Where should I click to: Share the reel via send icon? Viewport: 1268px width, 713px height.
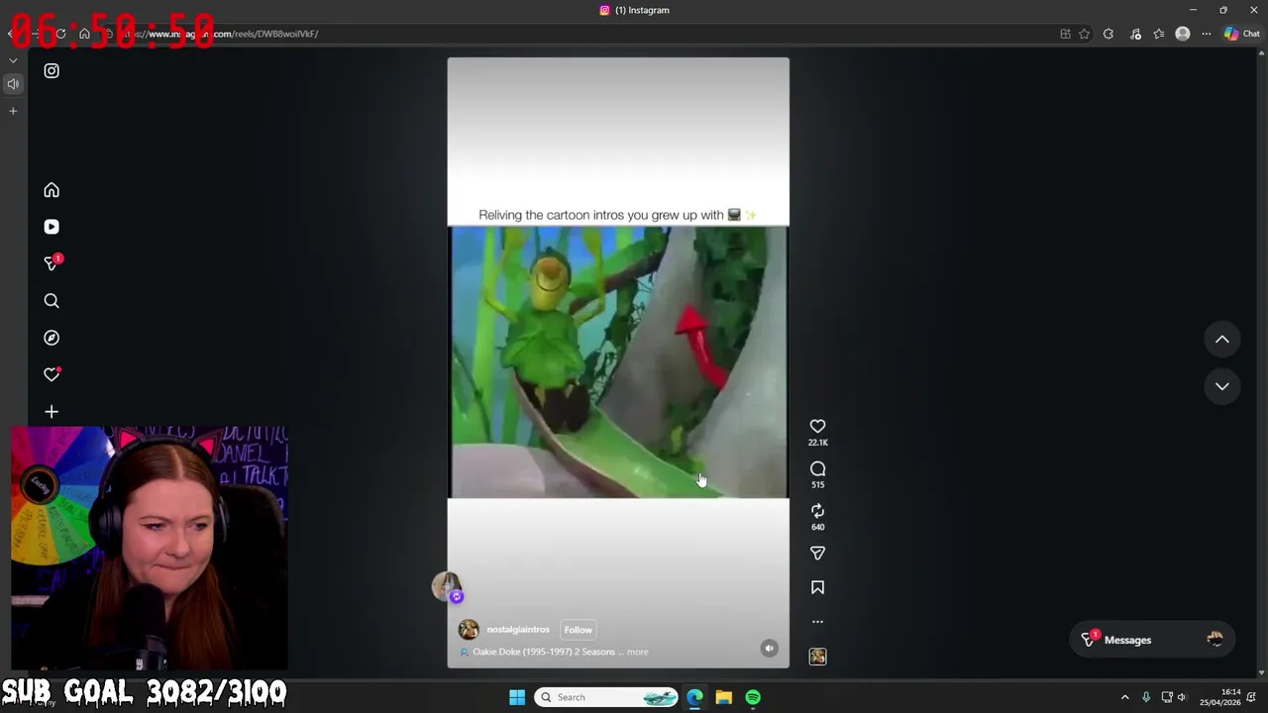tap(817, 554)
